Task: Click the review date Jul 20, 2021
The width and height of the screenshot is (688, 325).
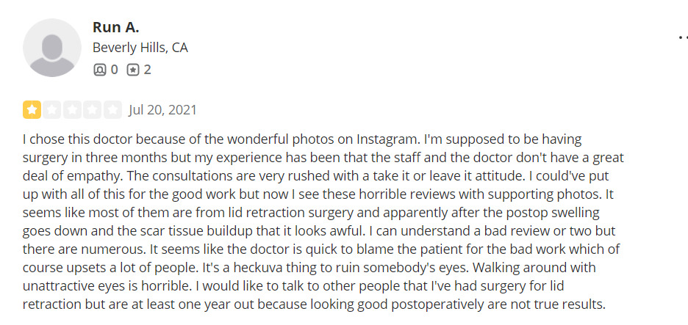Action: point(162,109)
